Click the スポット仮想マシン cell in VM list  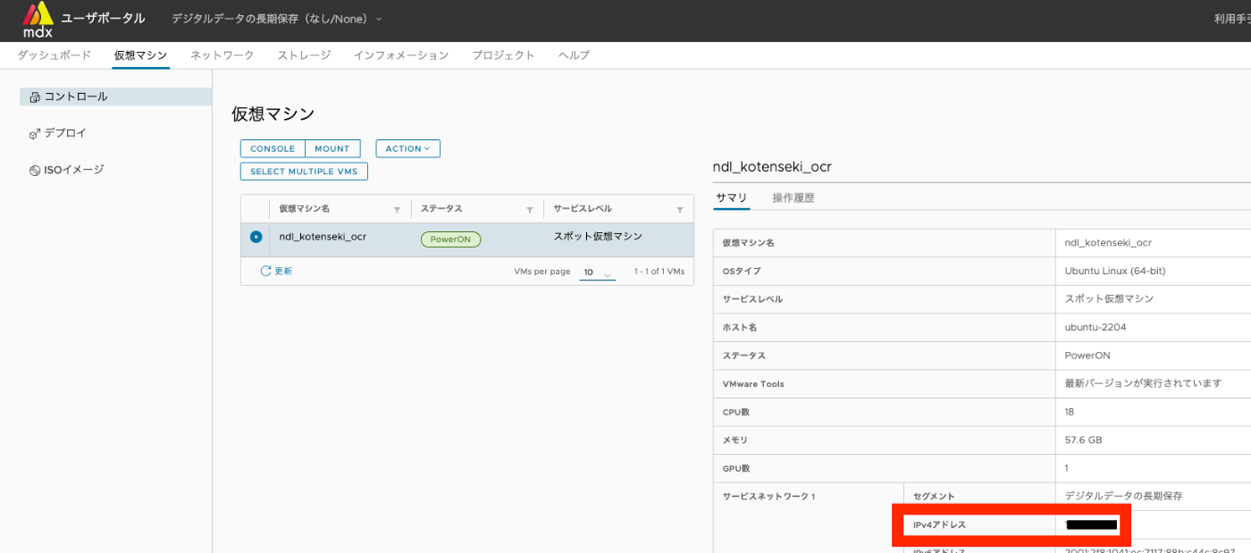pyautogui.click(x=598, y=237)
